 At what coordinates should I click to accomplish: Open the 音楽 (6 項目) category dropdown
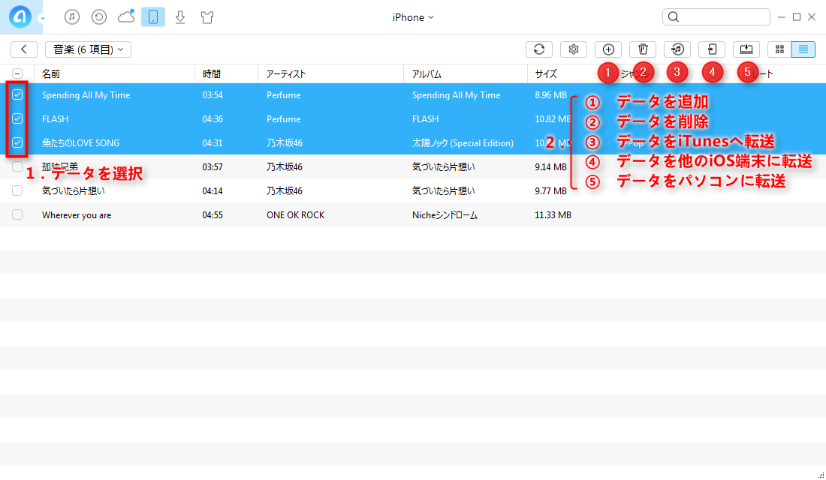(88, 49)
